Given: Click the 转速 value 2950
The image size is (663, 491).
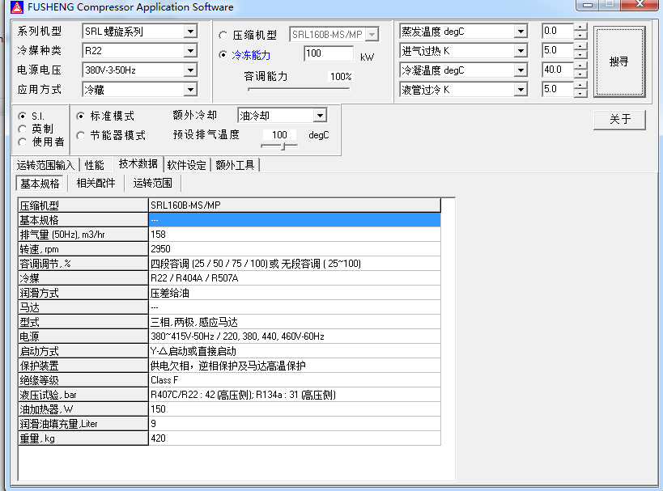Looking at the screenshot, I should click(295, 249).
